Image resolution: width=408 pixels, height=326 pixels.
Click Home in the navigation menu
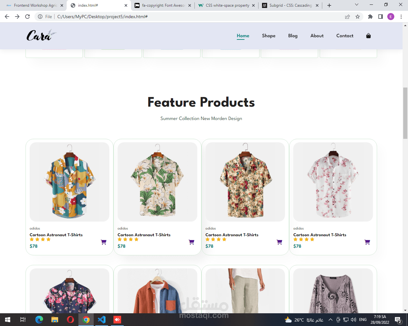243,36
